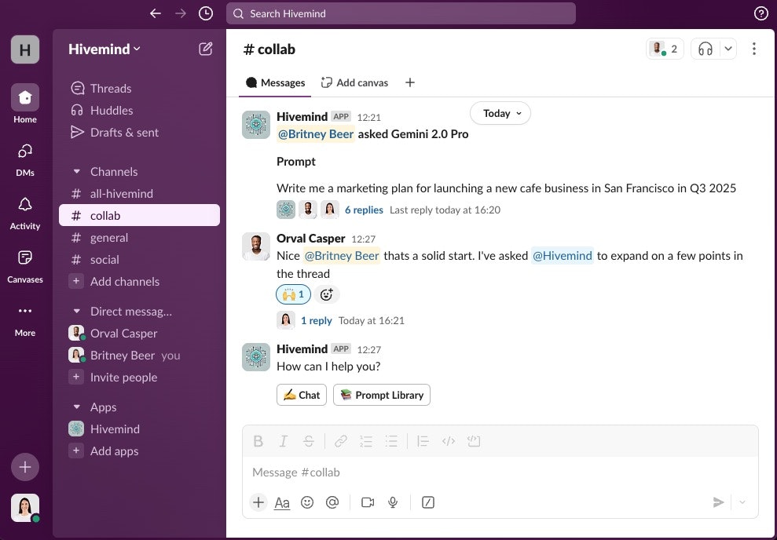The height and width of the screenshot is (540, 777).
Task: Go back with the left arrow
Action: tap(156, 13)
